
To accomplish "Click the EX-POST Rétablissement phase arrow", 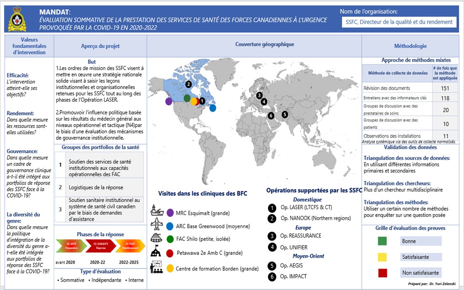I will [129, 246].
